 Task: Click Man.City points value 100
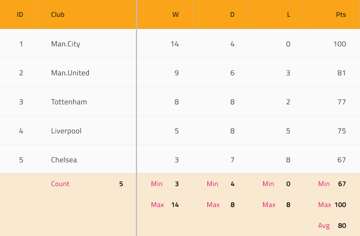(x=340, y=44)
